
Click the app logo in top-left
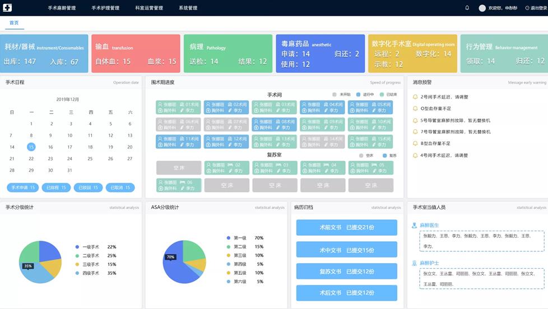[x=7, y=8]
